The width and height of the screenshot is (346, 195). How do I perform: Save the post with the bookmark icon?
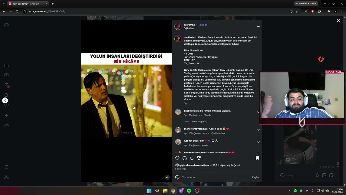[257, 158]
